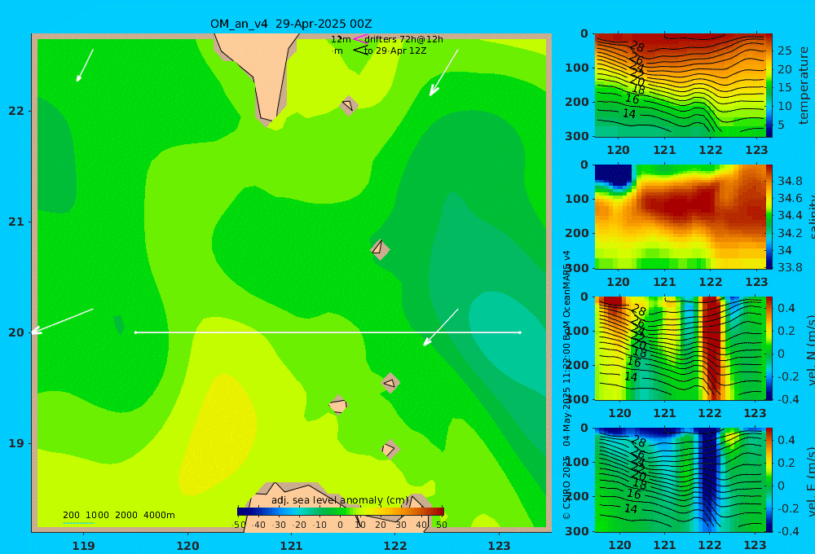Click the temperature color bar
The width and height of the screenshot is (815, 554).
[x=769, y=86]
